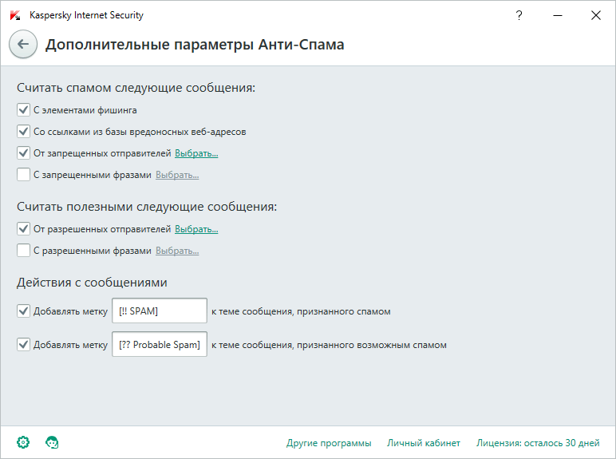Open settings via the gear icon

pos(23,442)
